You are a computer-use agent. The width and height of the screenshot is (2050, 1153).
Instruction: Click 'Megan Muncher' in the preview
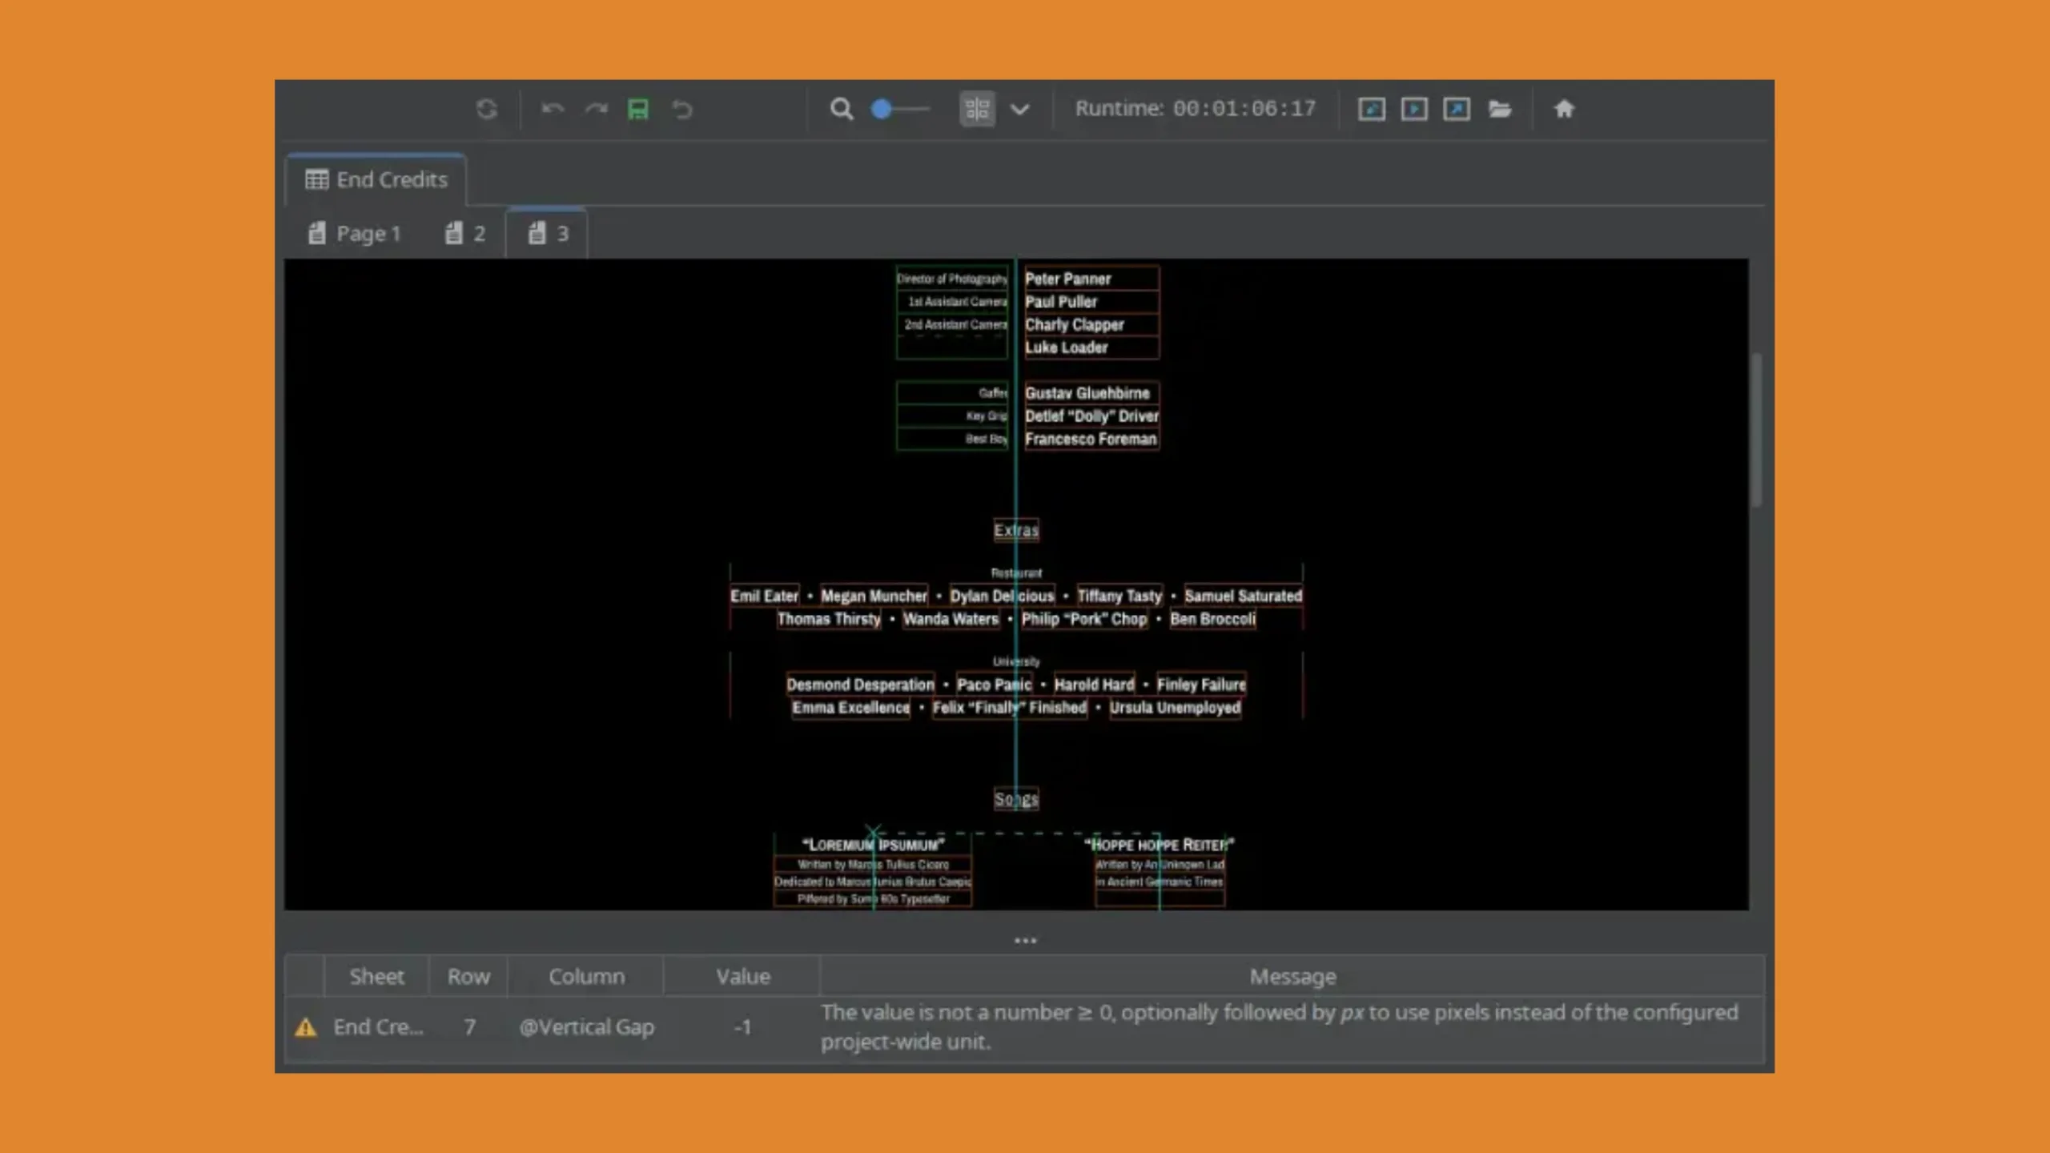[874, 596]
